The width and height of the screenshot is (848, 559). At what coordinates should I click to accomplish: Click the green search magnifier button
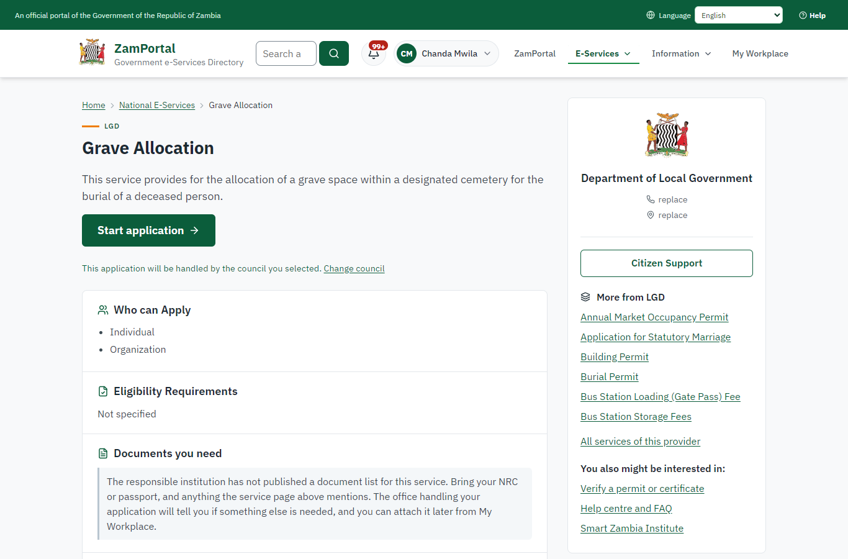click(334, 53)
